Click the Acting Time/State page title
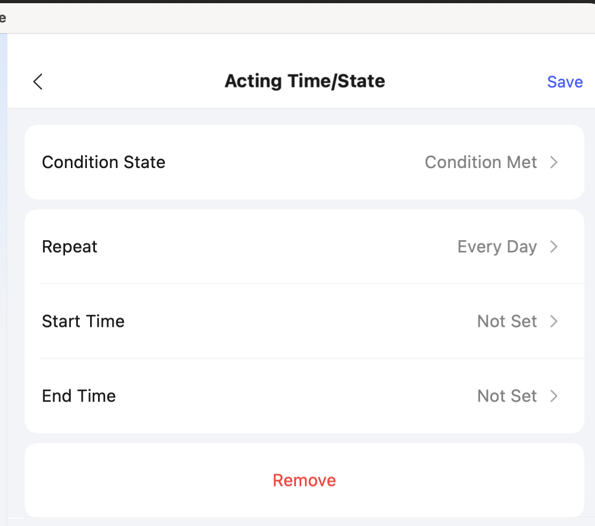Viewport: 595px width, 526px height. (x=304, y=81)
